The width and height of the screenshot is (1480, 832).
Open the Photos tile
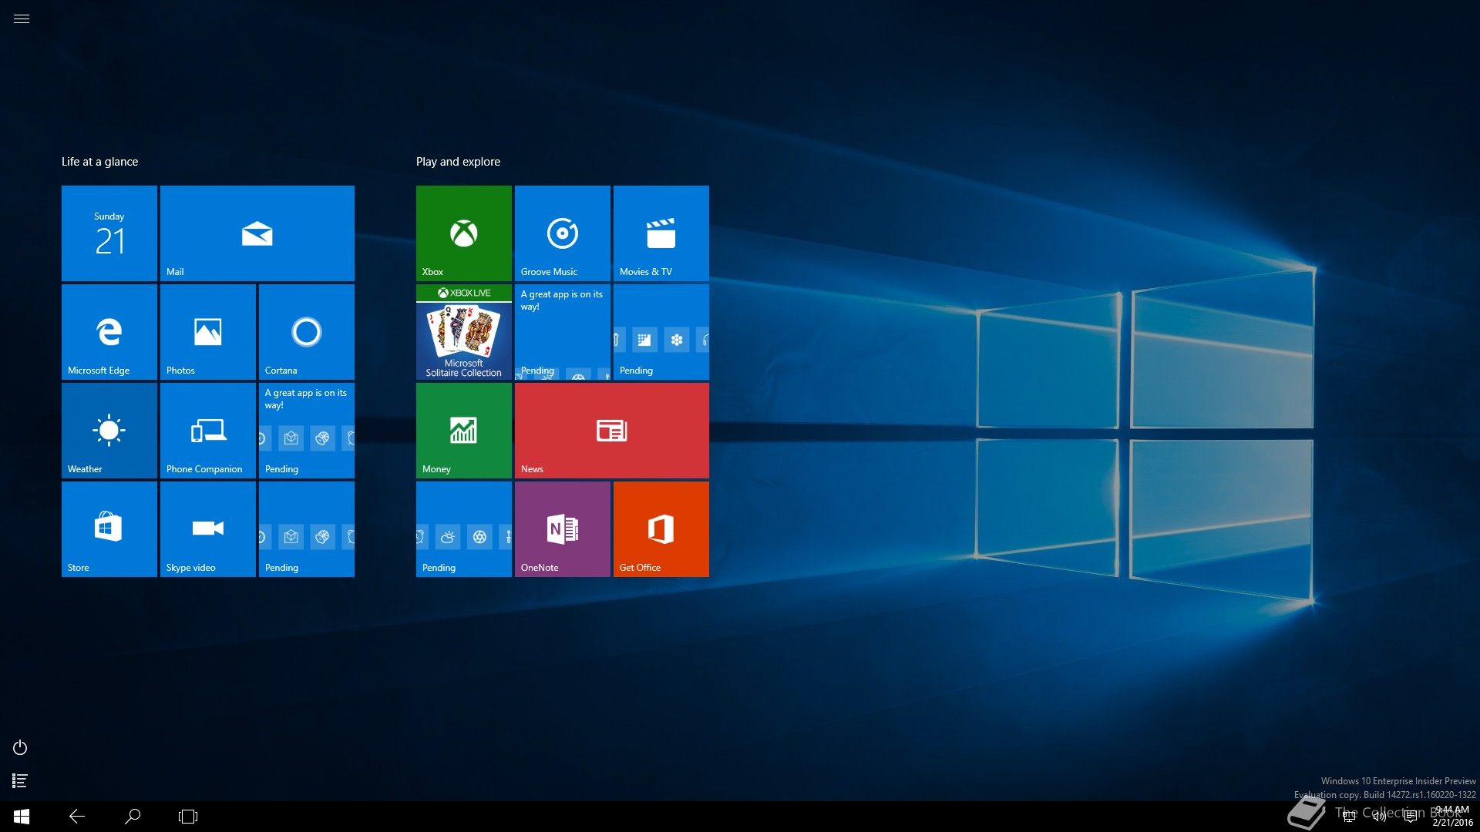click(x=207, y=332)
